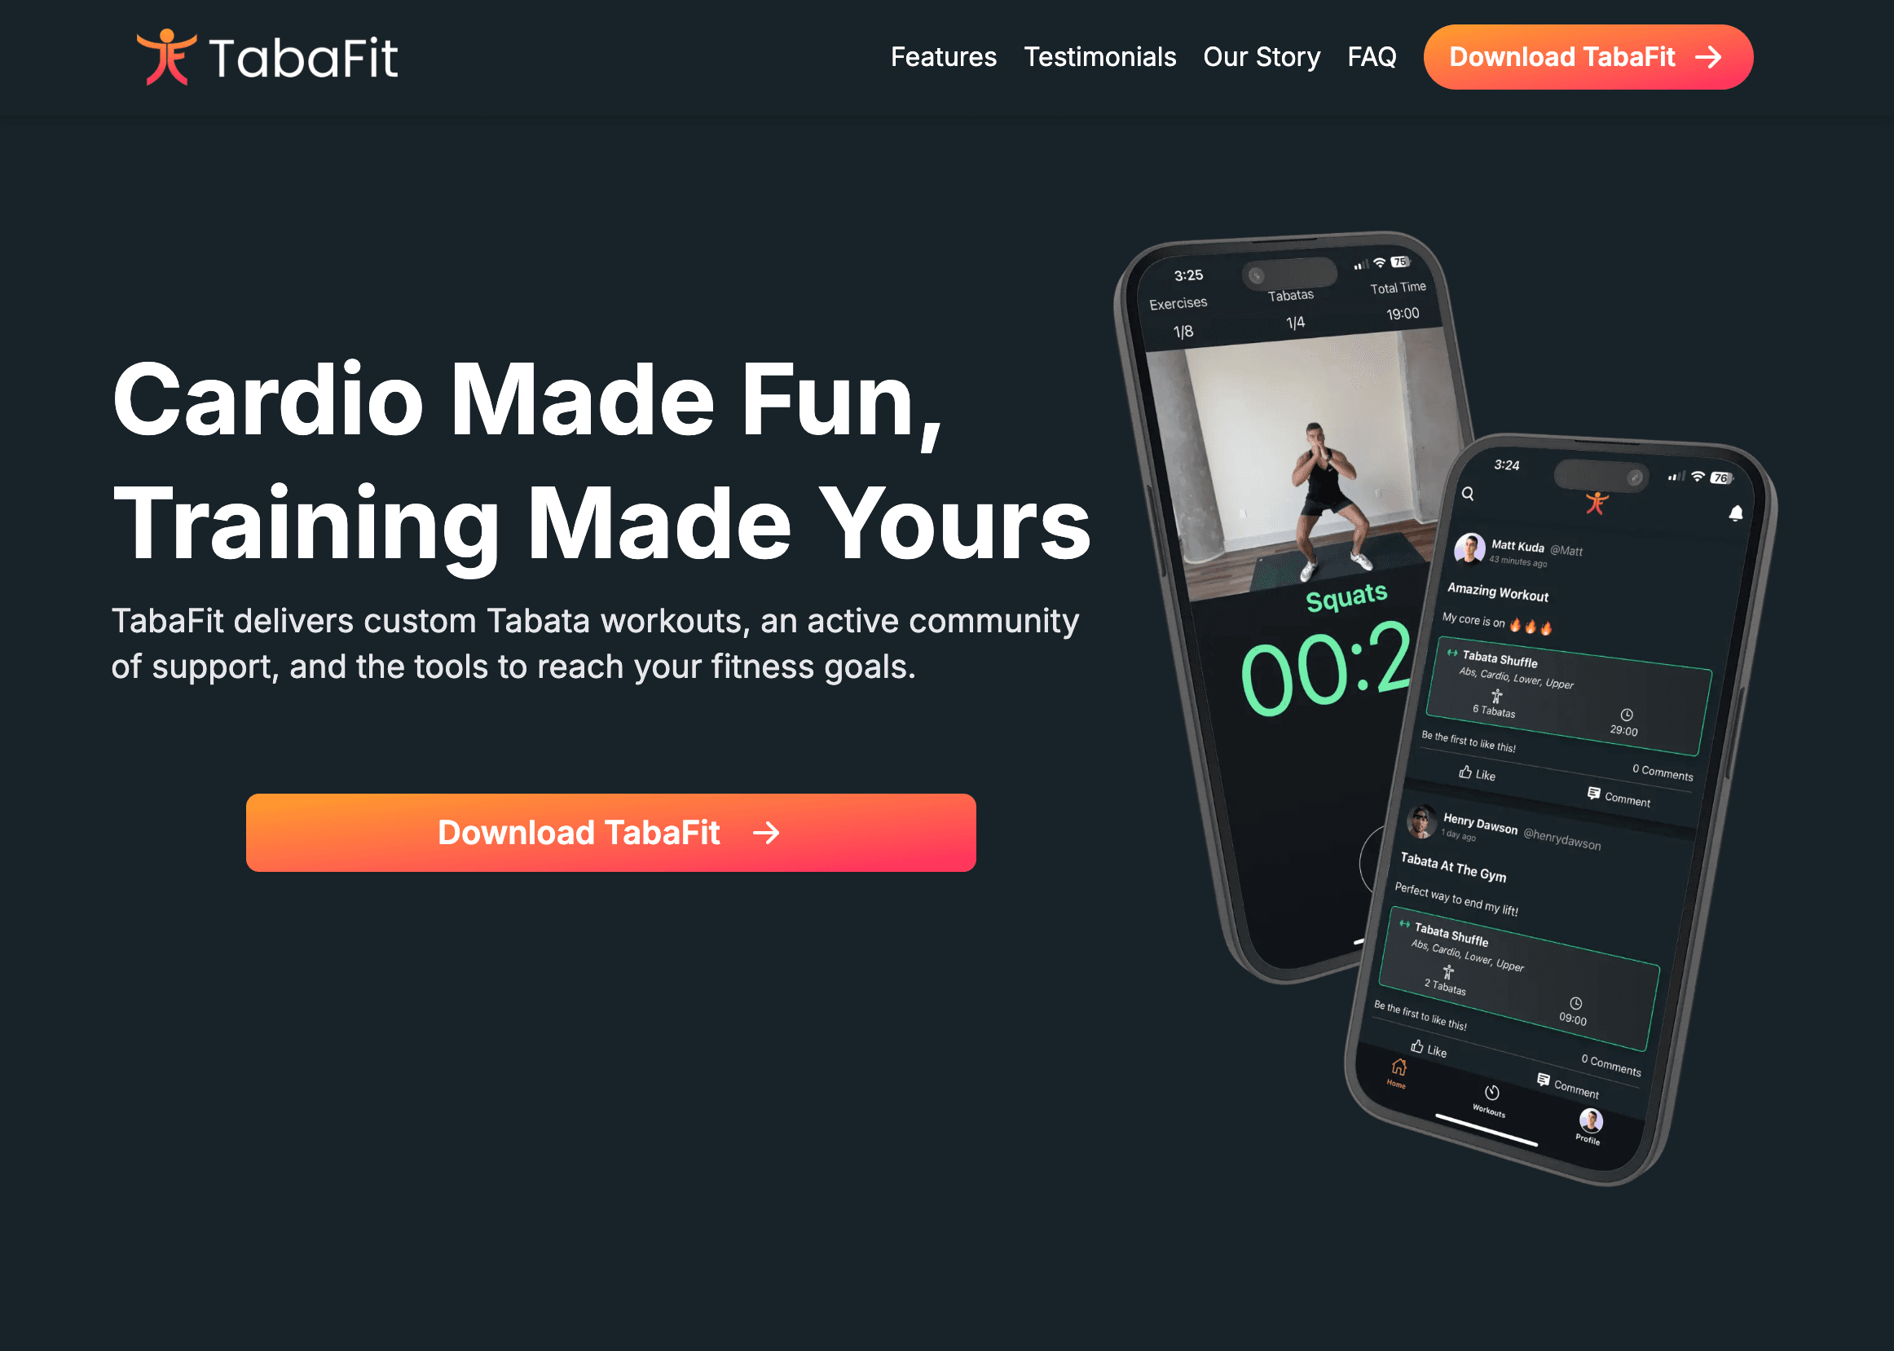The image size is (1894, 1351).
Task: Click the Our Story navigation link
Action: pos(1261,57)
